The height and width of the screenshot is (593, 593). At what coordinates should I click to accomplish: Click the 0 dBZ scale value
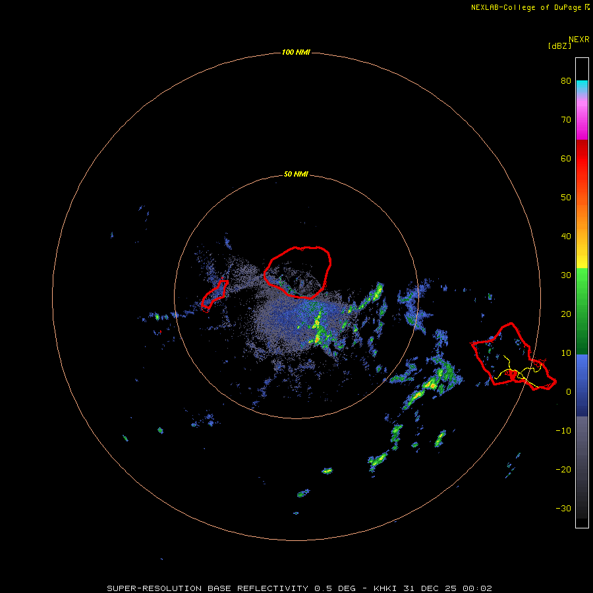(569, 392)
